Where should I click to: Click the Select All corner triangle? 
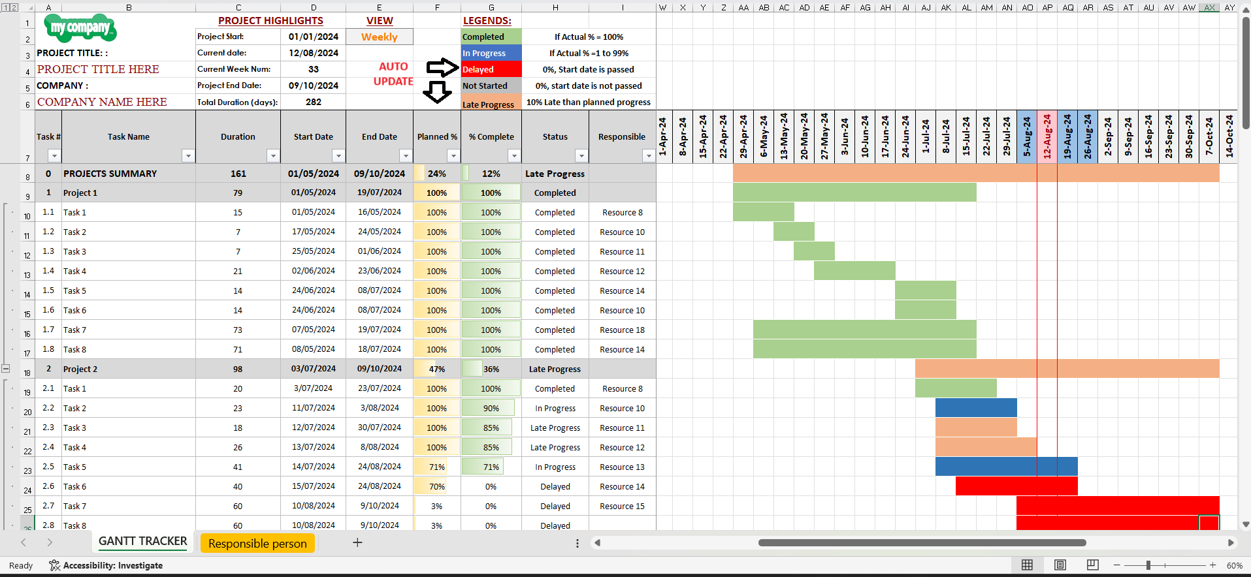28,7
